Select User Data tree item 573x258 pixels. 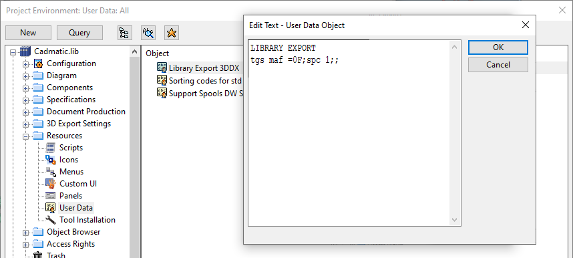[75, 208]
